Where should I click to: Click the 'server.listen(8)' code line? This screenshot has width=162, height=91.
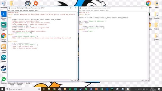click(18, 30)
